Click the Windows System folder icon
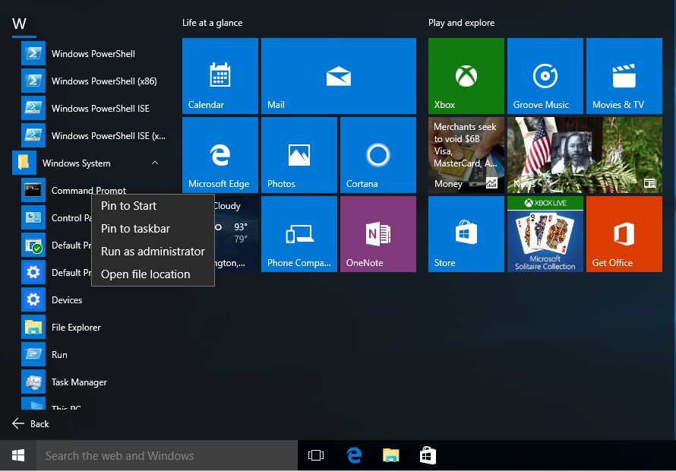This screenshot has width=676, height=472. (24, 163)
